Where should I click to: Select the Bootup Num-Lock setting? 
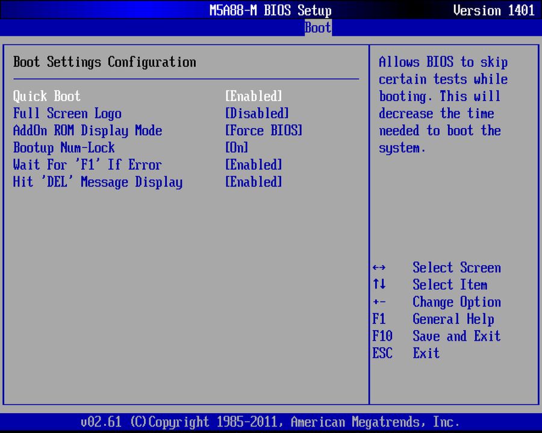[x=64, y=148]
